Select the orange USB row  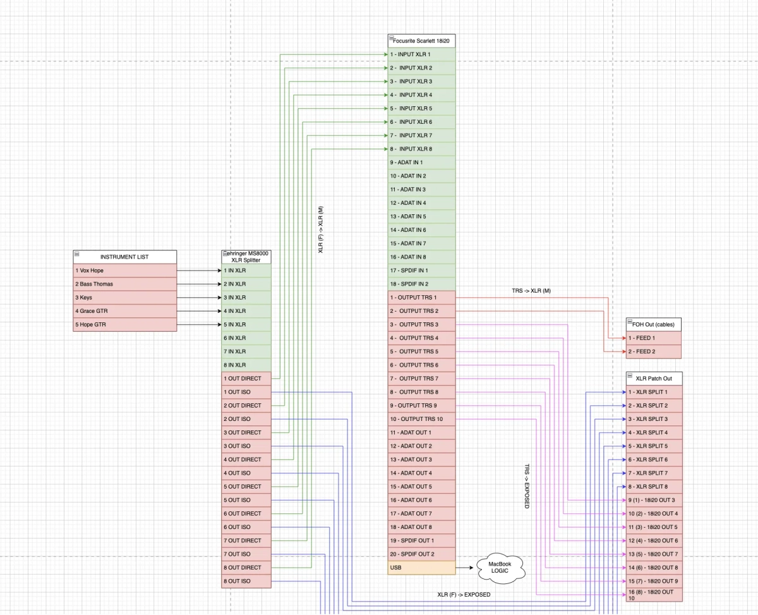[421, 568]
